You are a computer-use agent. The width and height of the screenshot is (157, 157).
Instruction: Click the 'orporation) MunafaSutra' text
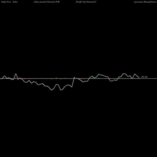(145, 2)
